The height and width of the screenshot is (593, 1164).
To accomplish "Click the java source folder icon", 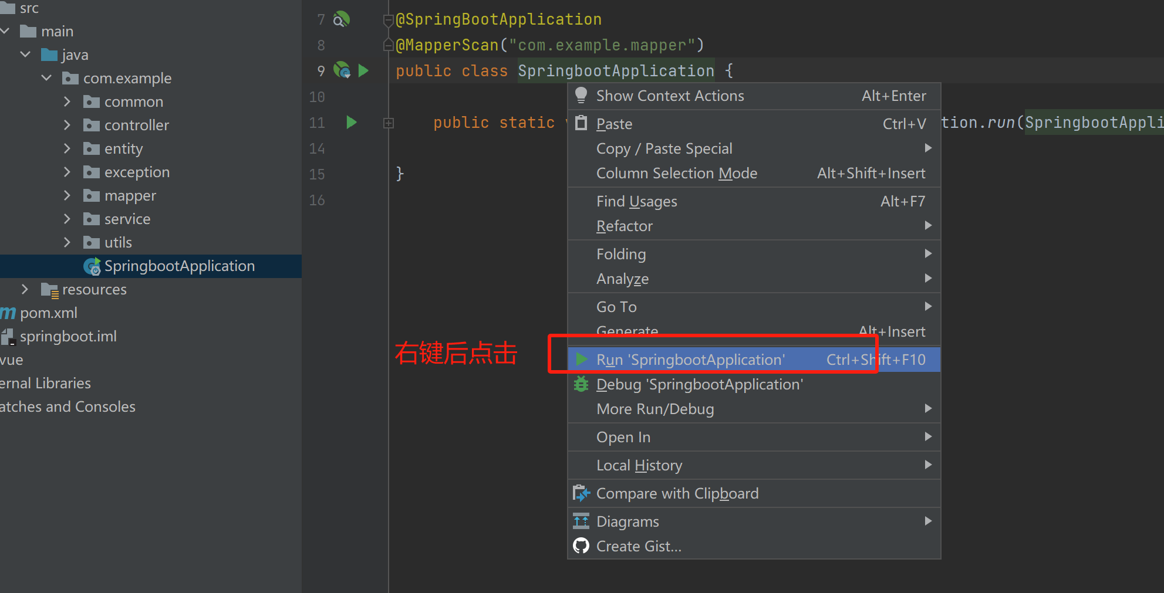I will pyautogui.click(x=49, y=55).
